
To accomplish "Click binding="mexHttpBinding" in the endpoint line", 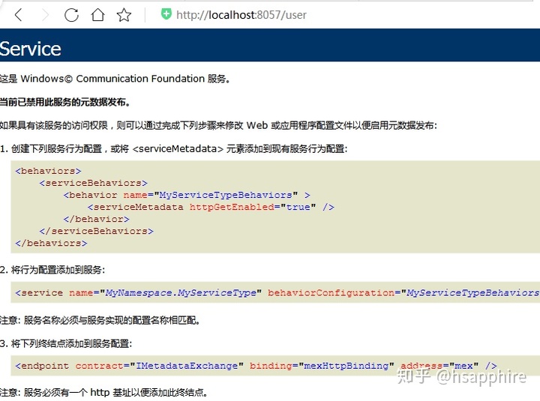I will (x=322, y=366).
